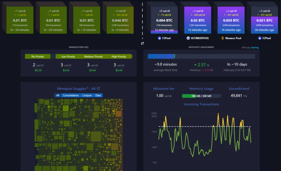This screenshot has height=171, width=281.
Task: Switch to the halving tab
Action: [255, 47]
